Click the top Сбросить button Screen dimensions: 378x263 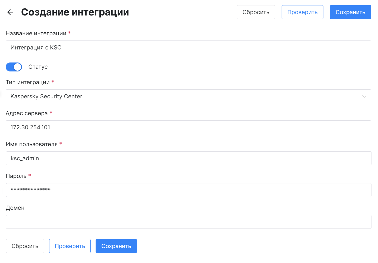pyautogui.click(x=256, y=12)
